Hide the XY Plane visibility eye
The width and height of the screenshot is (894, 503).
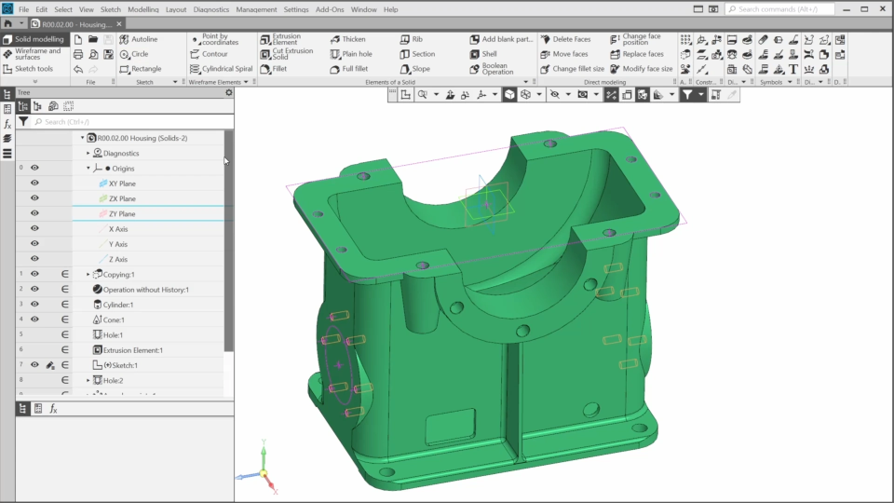(x=34, y=184)
